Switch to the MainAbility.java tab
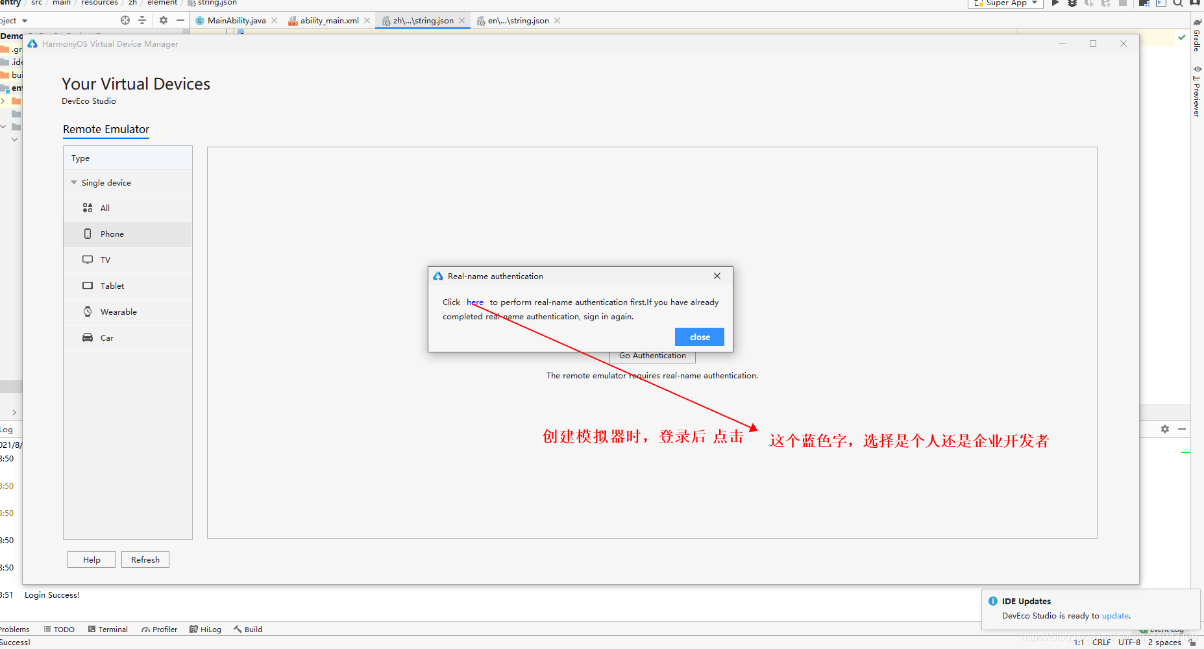The image size is (1204, 649). (236, 21)
